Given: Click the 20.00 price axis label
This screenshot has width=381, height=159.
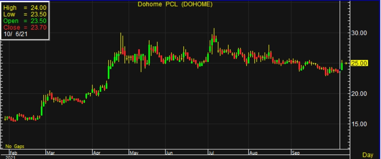Looking at the screenshot, I should pos(359,93).
